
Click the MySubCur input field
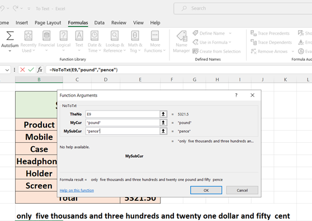coord(123,131)
